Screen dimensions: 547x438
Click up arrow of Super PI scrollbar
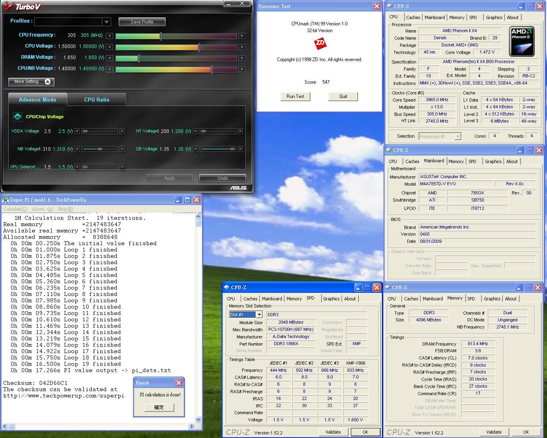pyautogui.click(x=198, y=217)
